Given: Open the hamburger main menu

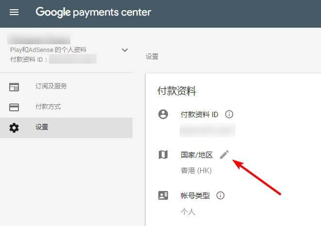Looking at the screenshot, I should [14, 12].
